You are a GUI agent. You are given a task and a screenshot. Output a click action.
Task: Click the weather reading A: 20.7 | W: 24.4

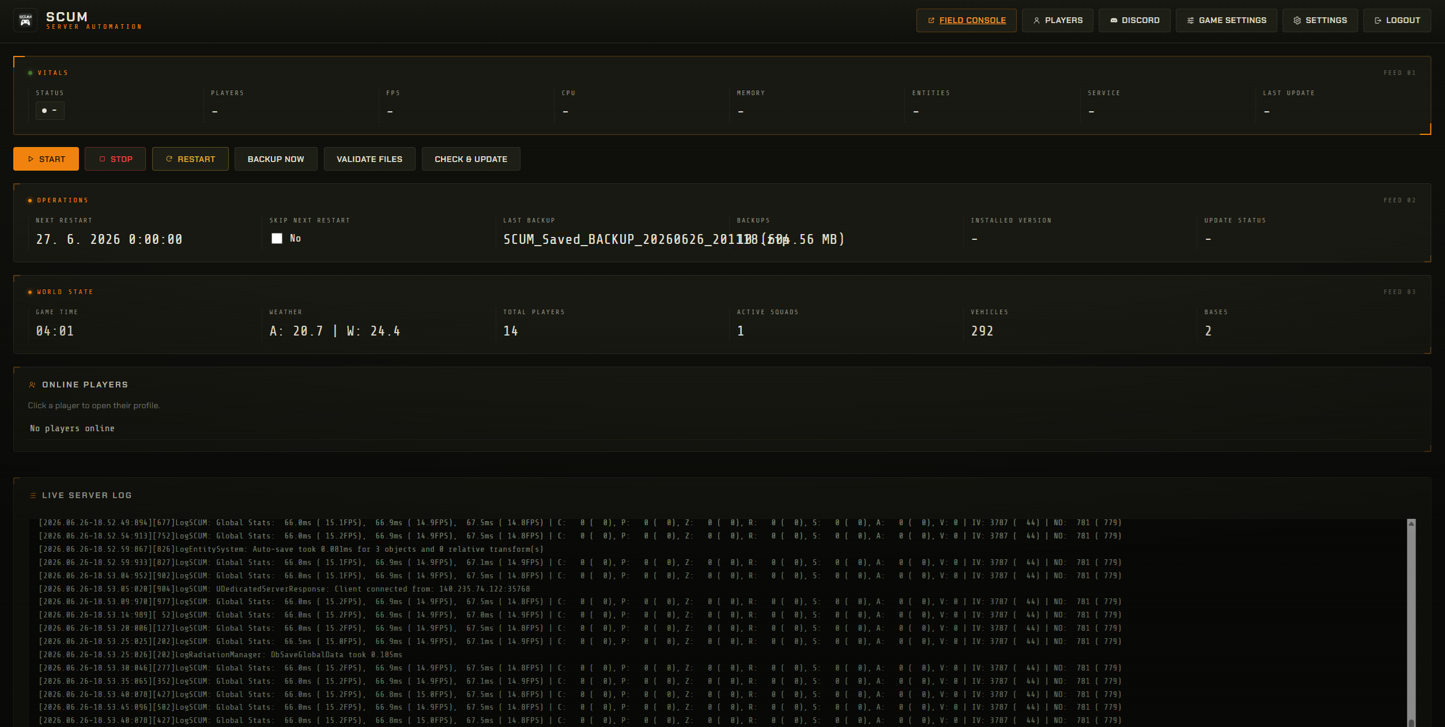(335, 331)
